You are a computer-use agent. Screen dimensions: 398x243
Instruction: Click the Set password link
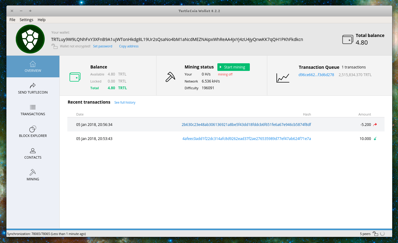[x=103, y=46]
